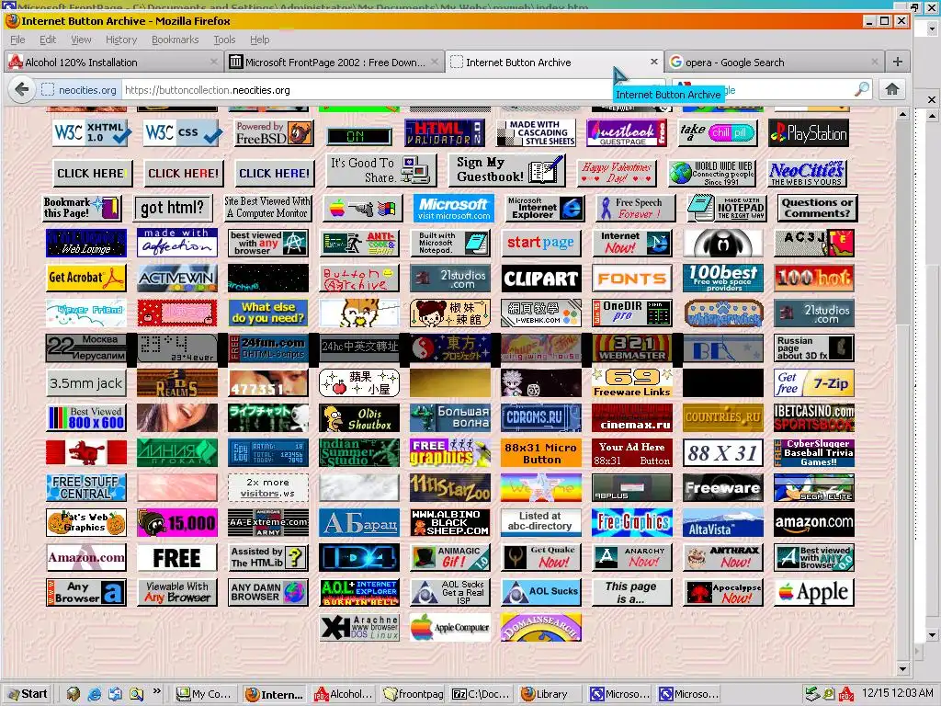Open the Library taskbar item
This screenshot has height=706, width=941.
point(549,694)
